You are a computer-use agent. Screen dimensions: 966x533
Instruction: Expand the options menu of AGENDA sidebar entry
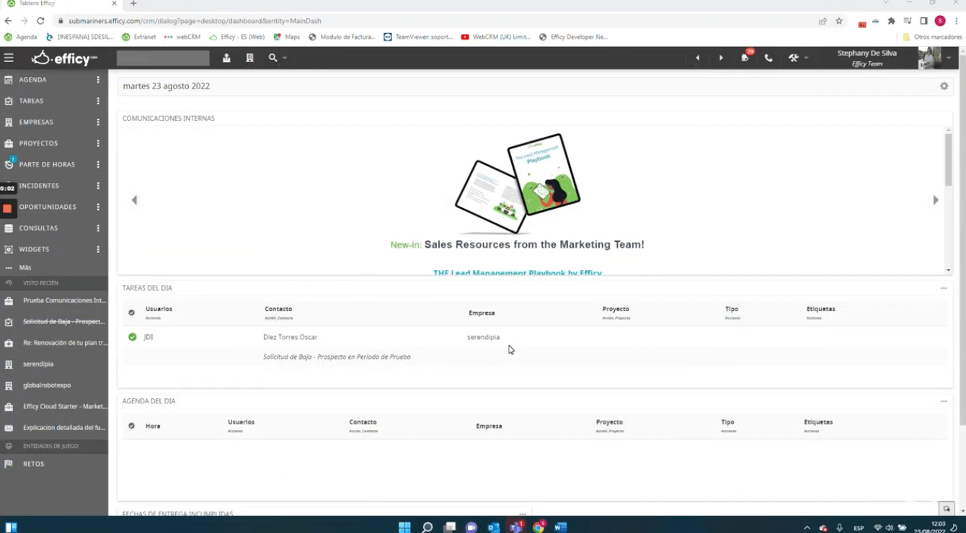99,79
